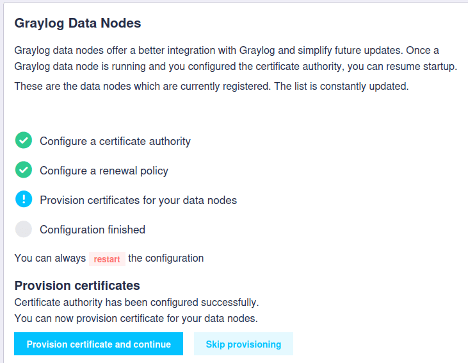Viewport: 468px width, 363px height.
Task: Click the 'Provision certificates' section heading
Action: click(77, 285)
